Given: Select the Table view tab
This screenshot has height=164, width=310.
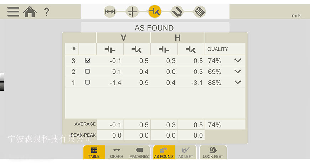Looking at the screenshot, I should pos(94,153).
